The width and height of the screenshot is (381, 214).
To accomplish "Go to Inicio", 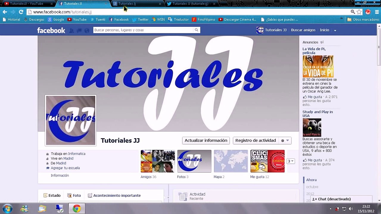I will pyautogui.click(x=324, y=30).
